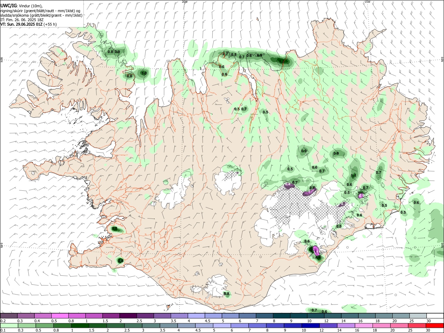This screenshot has height=333, width=444.
Task: Select bright magenta snow swatch between 0.5 and 0.8
Action: pos(60,316)
